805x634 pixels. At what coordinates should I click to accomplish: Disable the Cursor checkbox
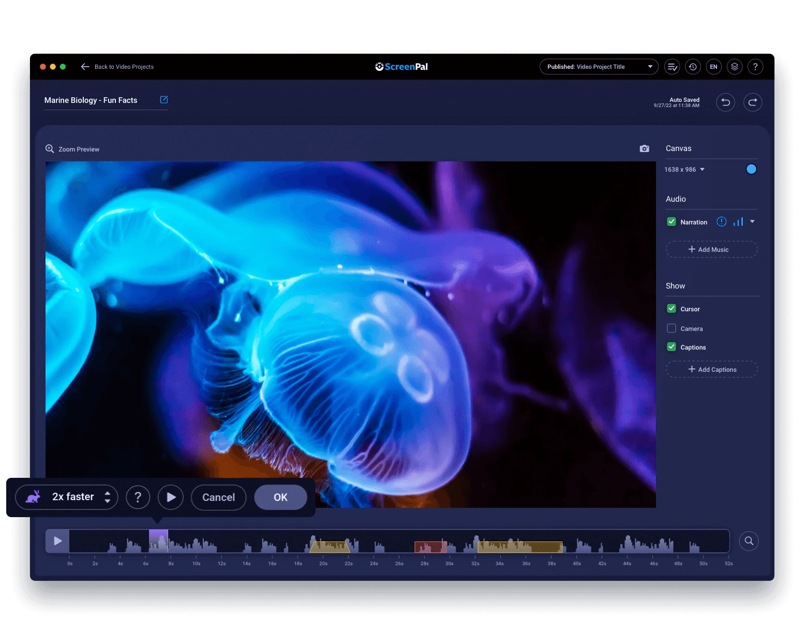(x=672, y=308)
